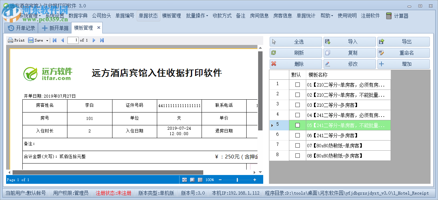Close the 模板管理 tab

tap(99, 28)
